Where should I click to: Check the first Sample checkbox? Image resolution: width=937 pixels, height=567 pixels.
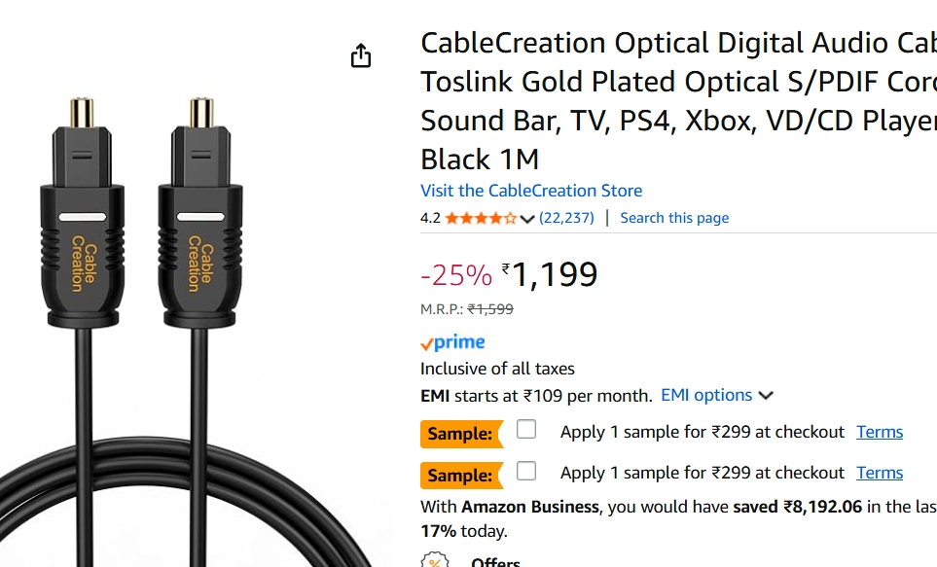pyautogui.click(x=525, y=428)
